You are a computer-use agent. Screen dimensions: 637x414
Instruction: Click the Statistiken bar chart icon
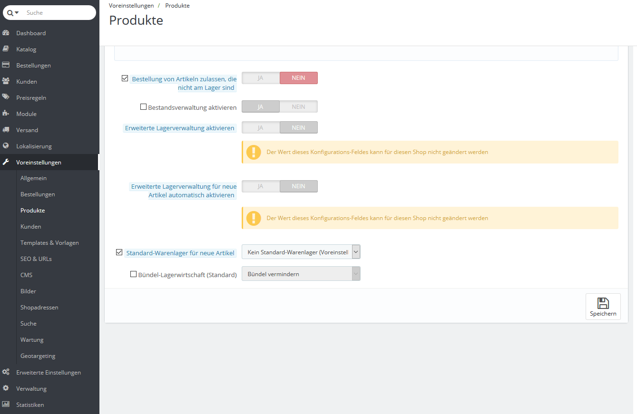tap(6, 405)
